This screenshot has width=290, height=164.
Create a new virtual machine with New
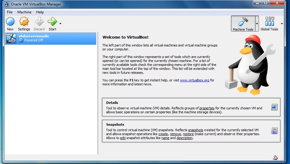pos(10,24)
